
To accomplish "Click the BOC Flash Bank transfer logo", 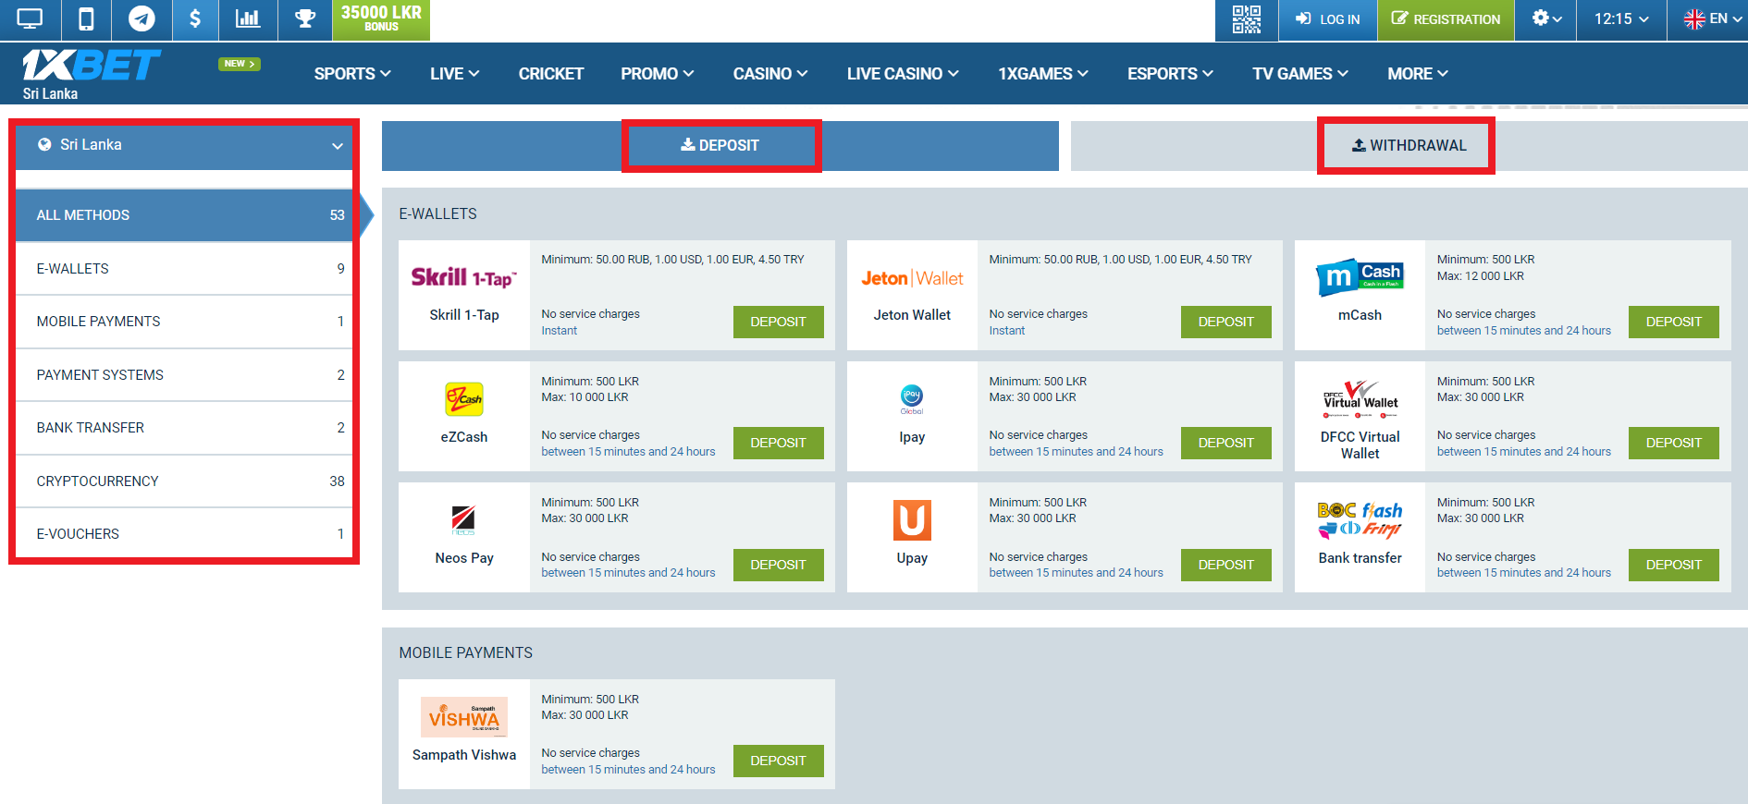I will (1360, 520).
